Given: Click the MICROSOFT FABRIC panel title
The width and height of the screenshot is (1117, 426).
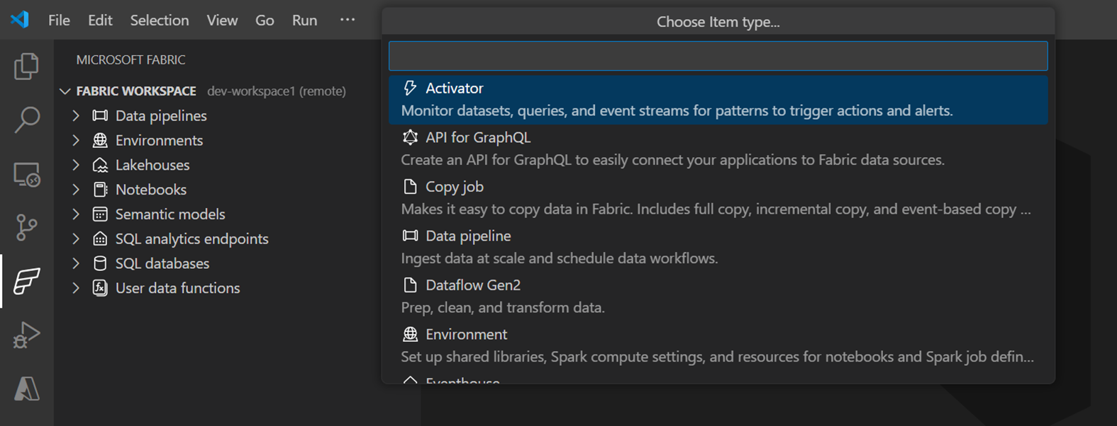Looking at the screenshot, I should 130,60.
